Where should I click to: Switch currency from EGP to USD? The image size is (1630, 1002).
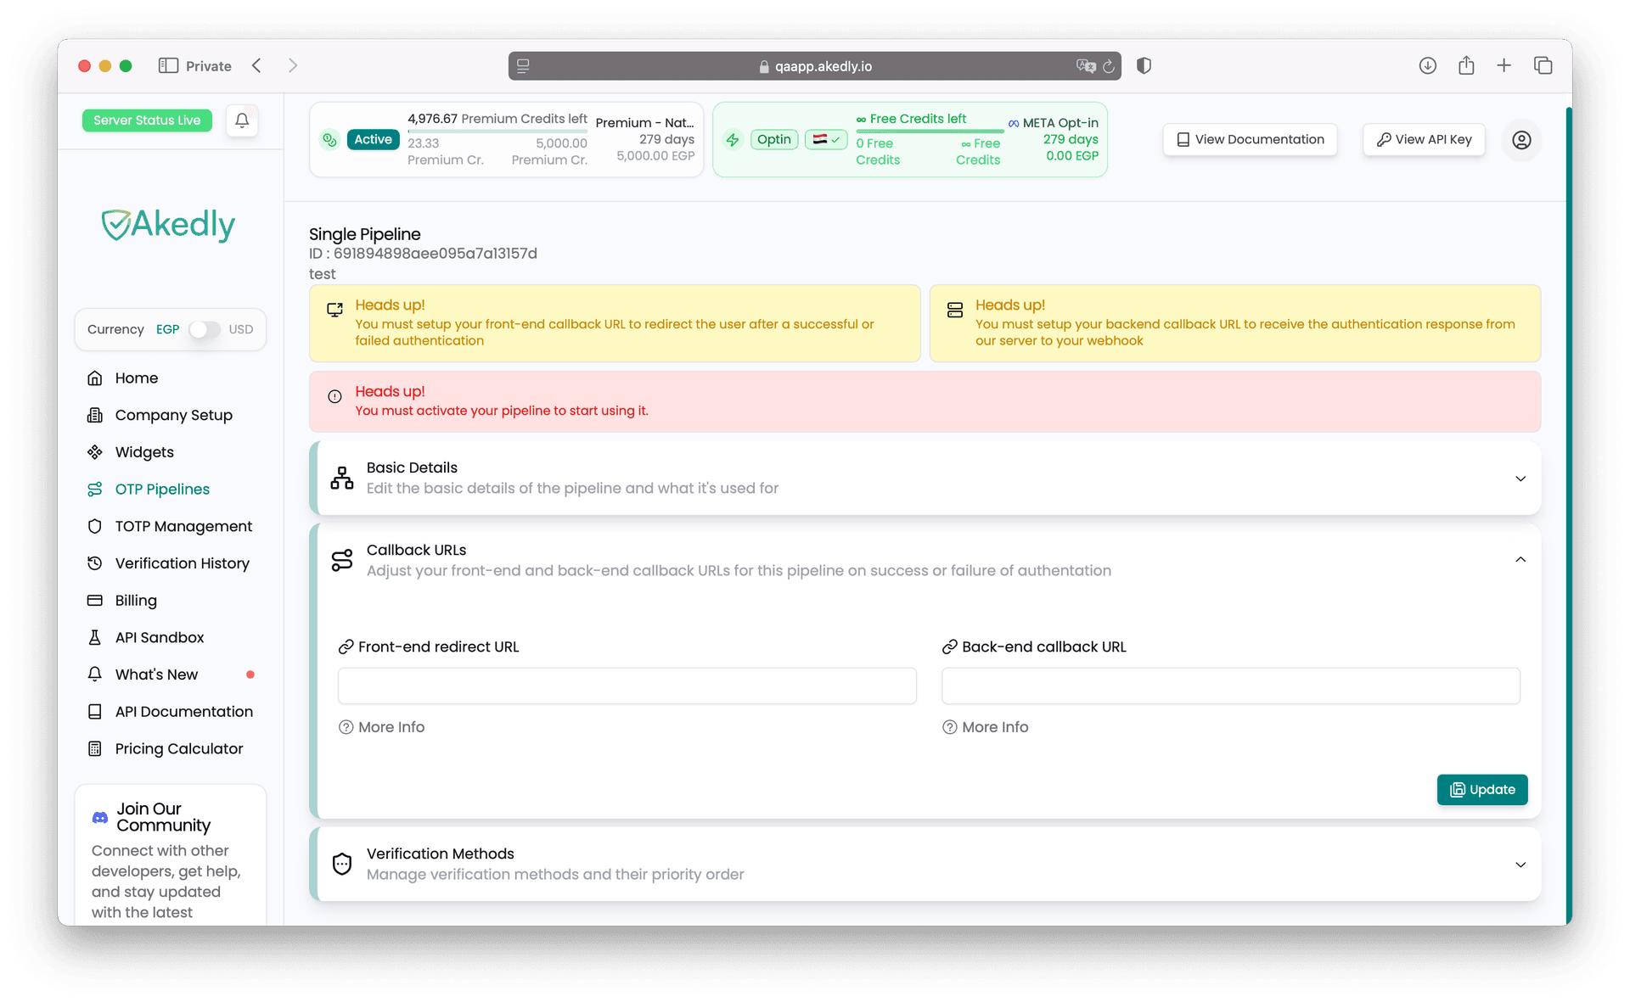204,329
